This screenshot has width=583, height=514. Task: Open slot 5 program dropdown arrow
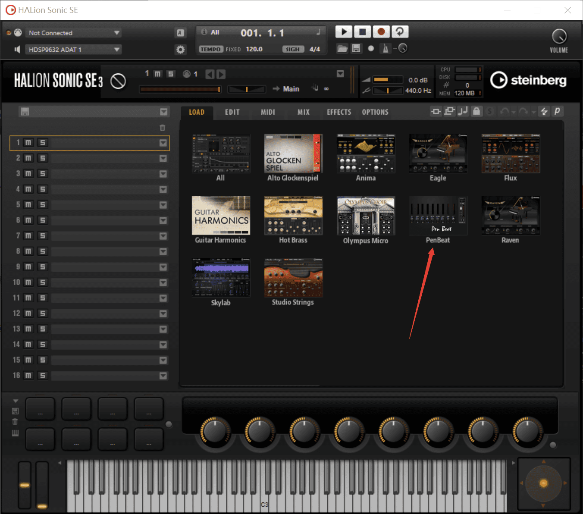click(x=163, y=205)
